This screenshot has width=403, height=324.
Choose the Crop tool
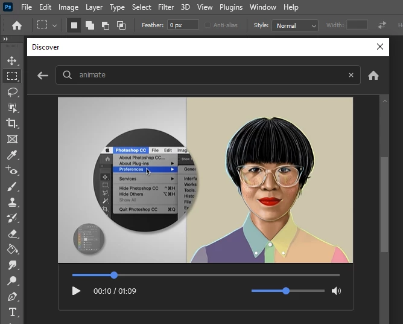[12, 123]
